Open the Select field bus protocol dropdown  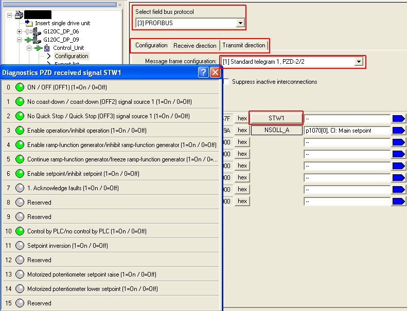click(241, 23)
